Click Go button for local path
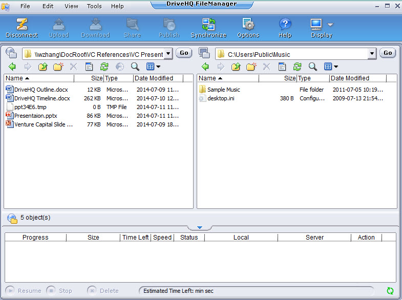 (388, 53)
